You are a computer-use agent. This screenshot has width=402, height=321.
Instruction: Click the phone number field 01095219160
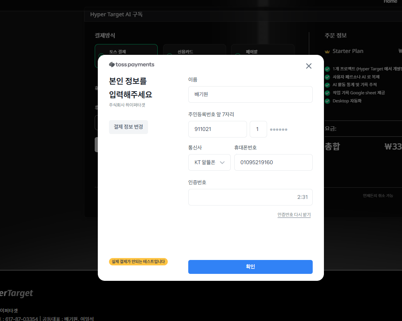(x=273, y=162)
